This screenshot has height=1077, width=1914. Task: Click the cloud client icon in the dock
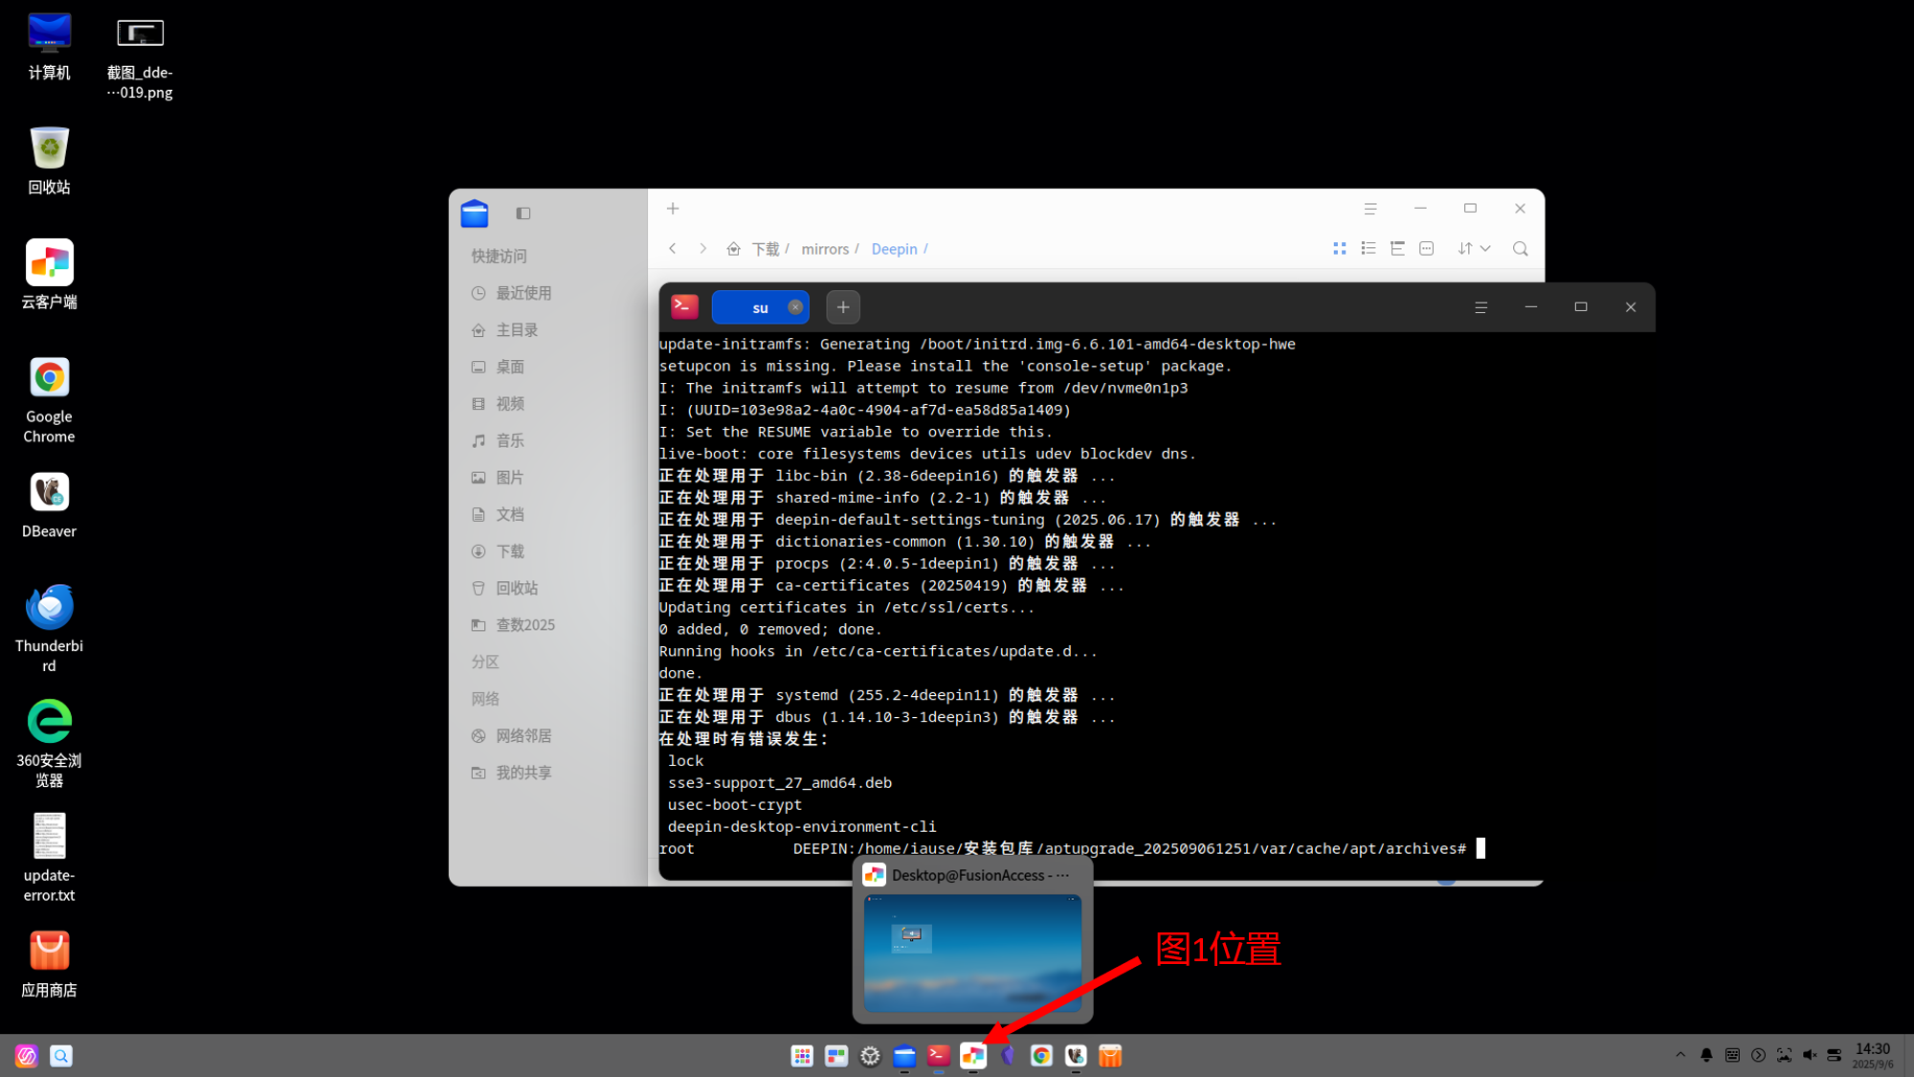pyautogui.click(x=973, y=1056)
